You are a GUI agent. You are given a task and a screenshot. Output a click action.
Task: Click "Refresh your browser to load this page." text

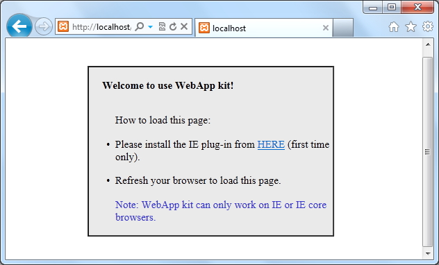[198, 180]
